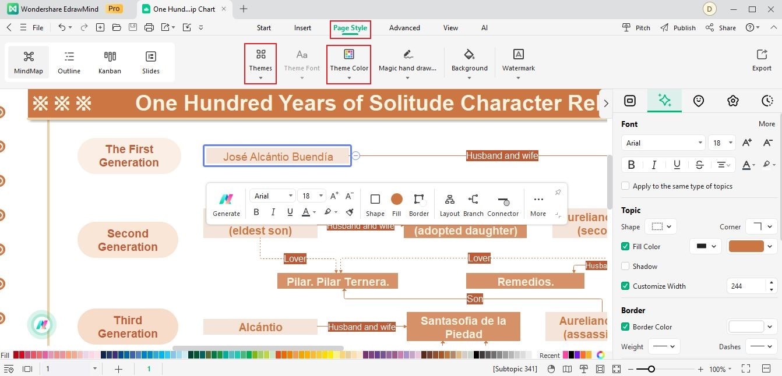Click the Save disk icon in the toolbar
The image size is (782, 376).
pyautogui.click(x=133, y=27)
